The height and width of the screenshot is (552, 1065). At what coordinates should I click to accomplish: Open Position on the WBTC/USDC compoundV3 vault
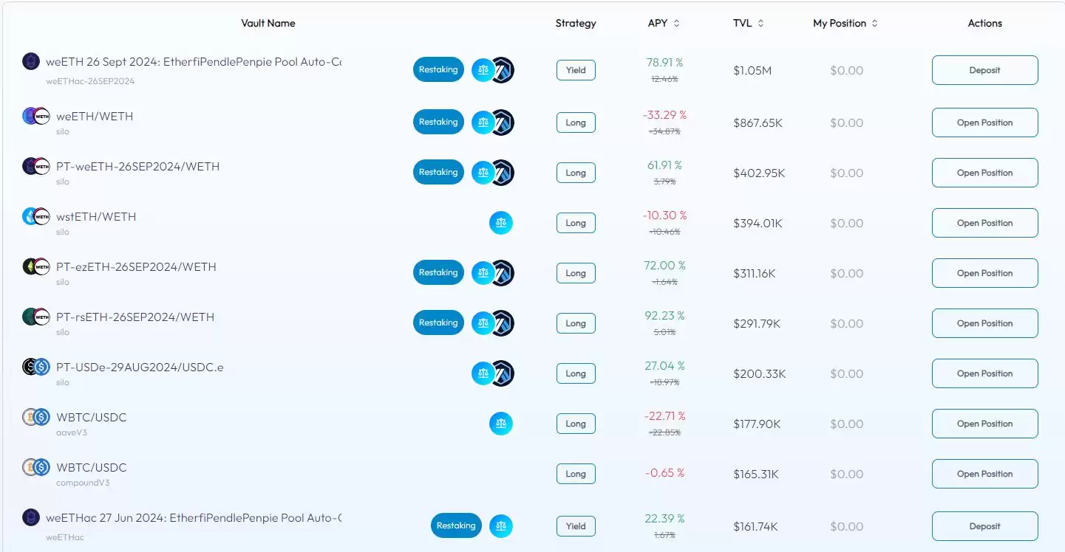pos(984,474)
